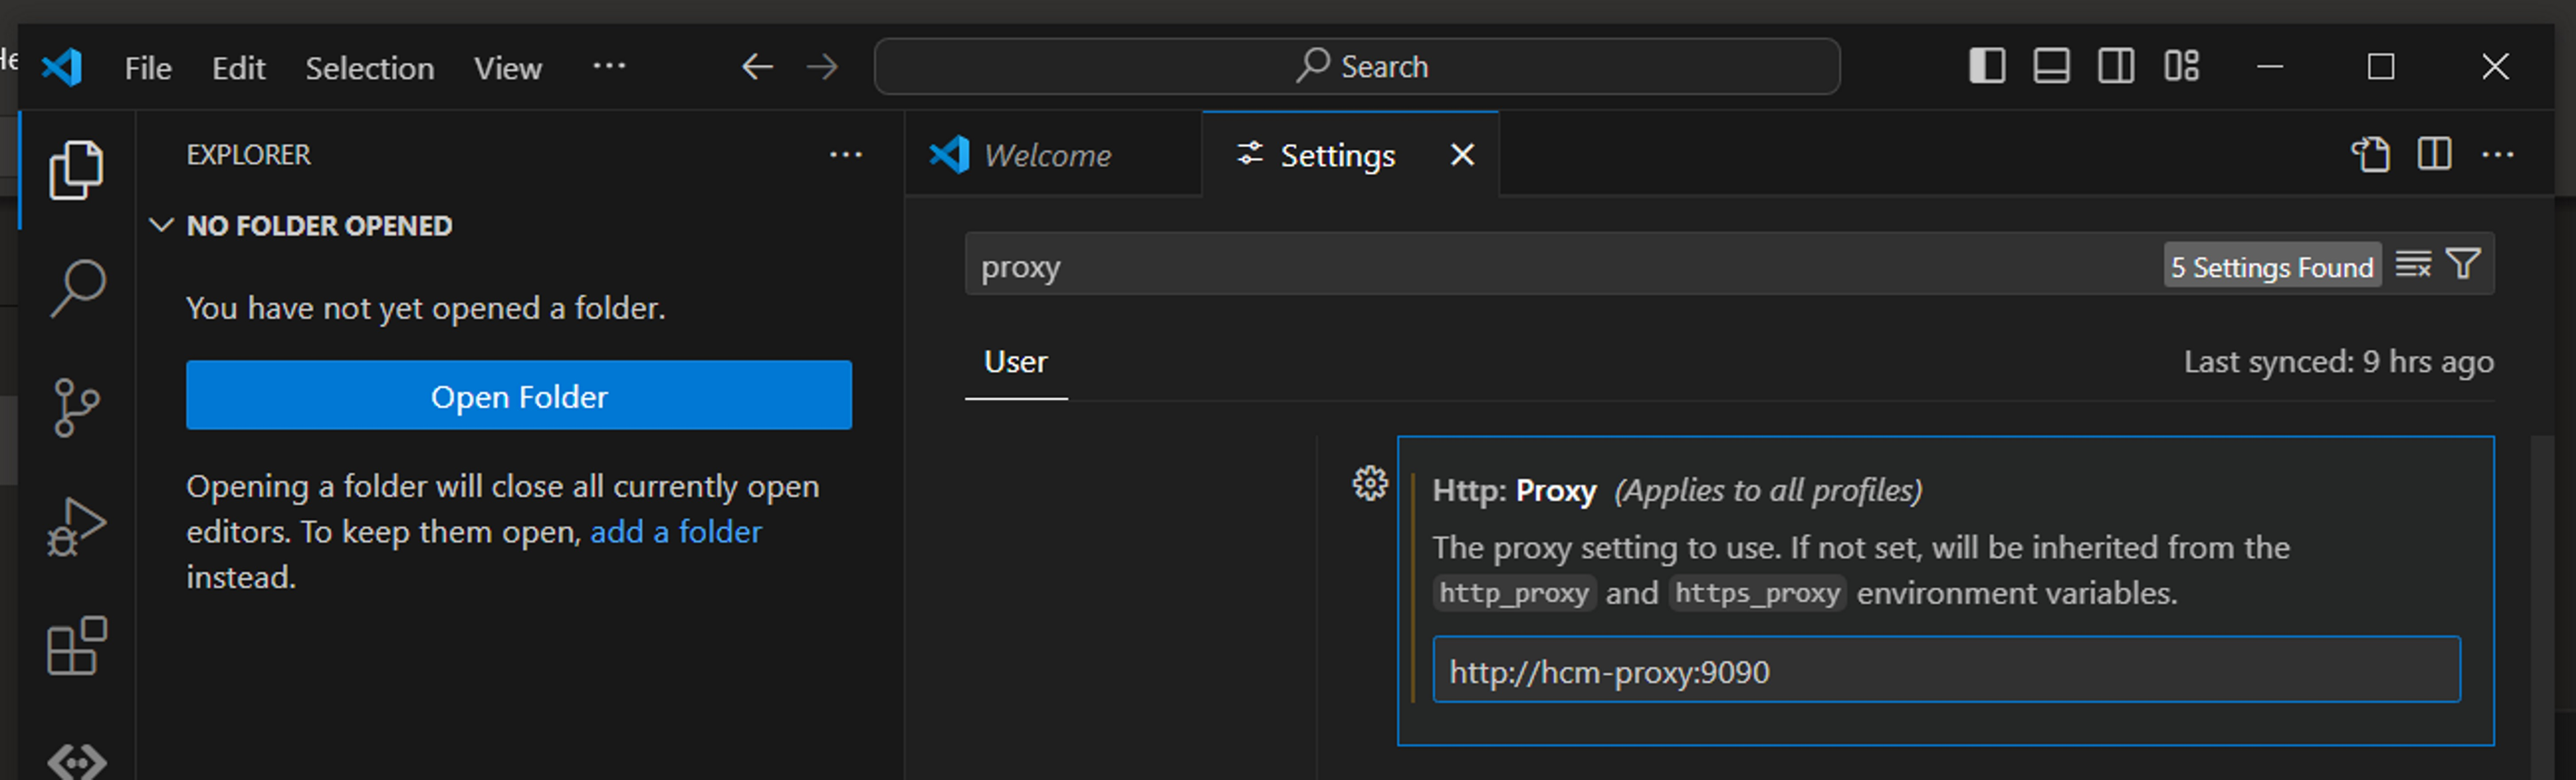
Task: Click the gear icon beside Http: Proxy
Action: tap(1370, 484)
